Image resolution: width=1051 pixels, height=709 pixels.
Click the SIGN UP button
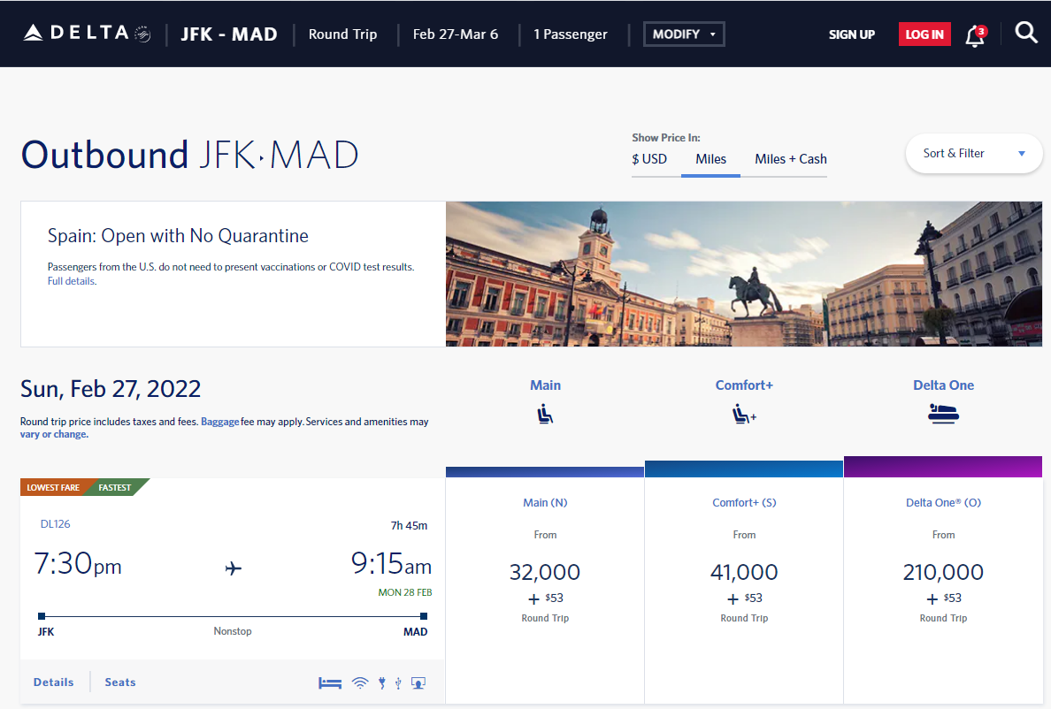click(x=851, y=34)
